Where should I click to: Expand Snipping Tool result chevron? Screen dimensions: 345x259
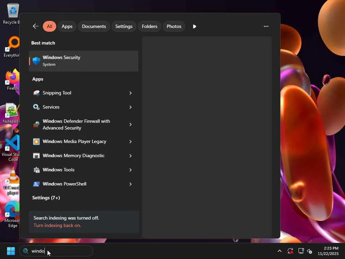point(130,93)
